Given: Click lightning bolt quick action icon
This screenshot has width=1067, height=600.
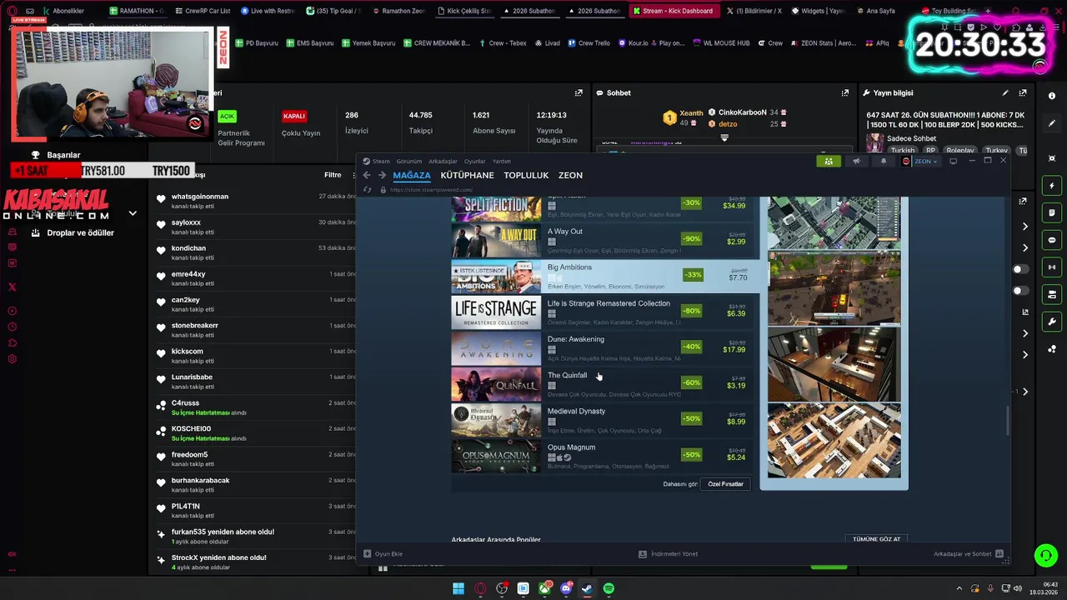Looking at the screenshot, I should tap(1052, 185).
